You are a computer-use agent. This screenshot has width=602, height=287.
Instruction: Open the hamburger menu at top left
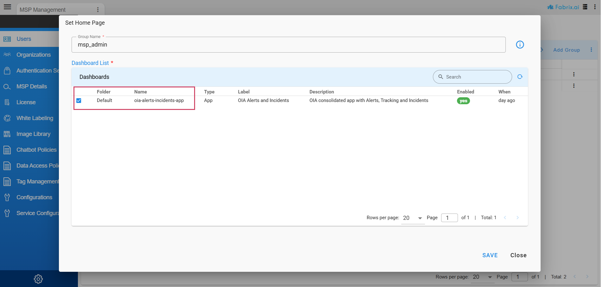point(7,7)
